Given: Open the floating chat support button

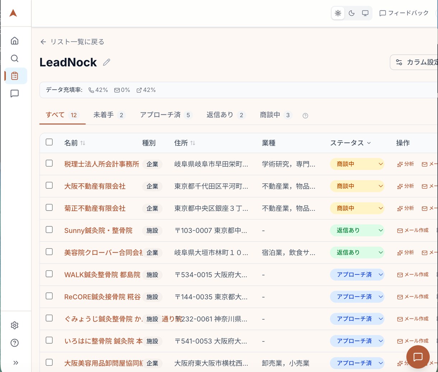Looking at the screenshot, I should coord(418,357).
